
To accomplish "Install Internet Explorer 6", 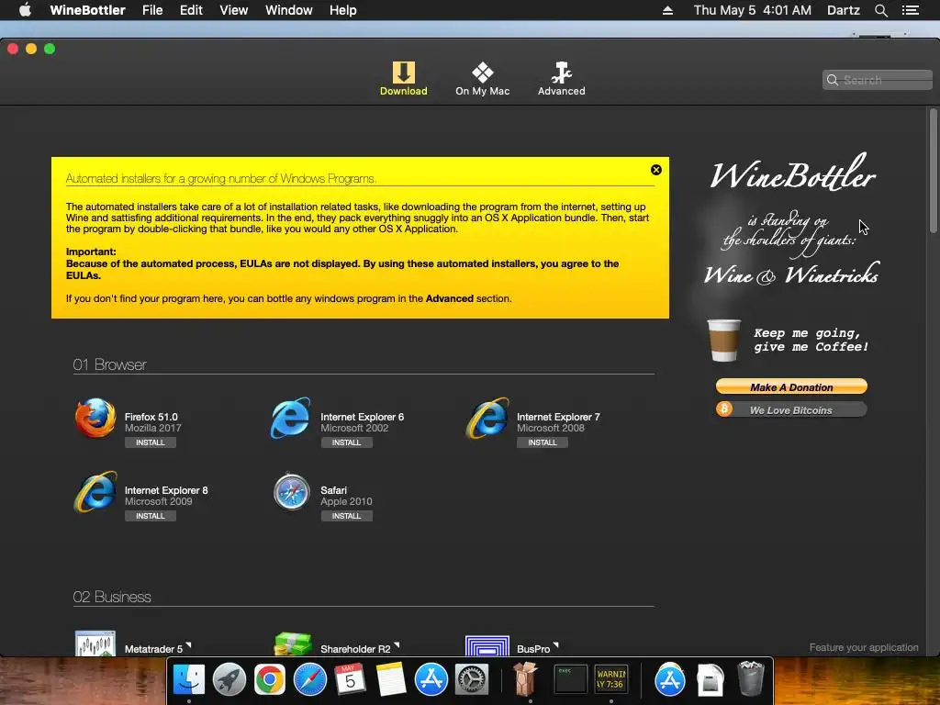I will (x=346, y=442).
